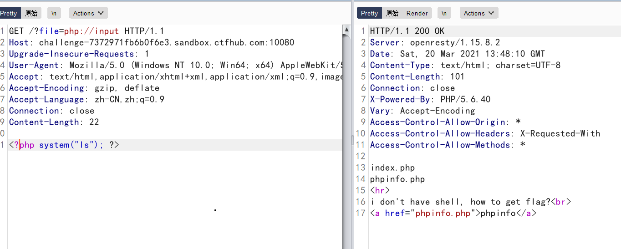Image resolution: width=621 pixels, height=249 pixels.
Task: Click the Date header in response
Action: (x=457, y=54)
